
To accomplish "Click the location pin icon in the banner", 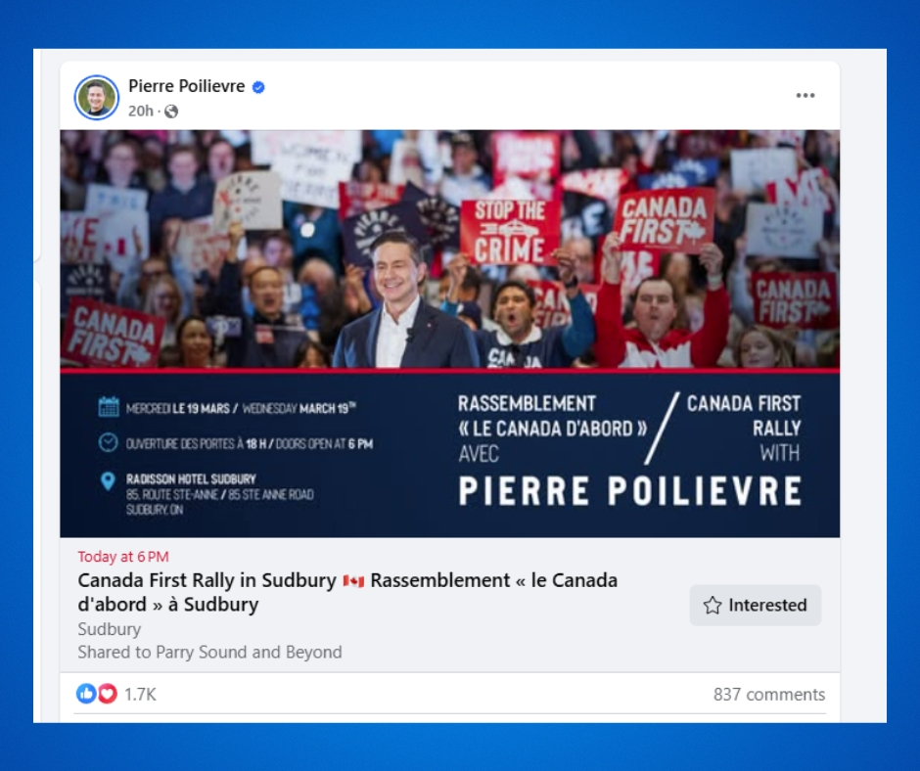I will tap(109, 480).
